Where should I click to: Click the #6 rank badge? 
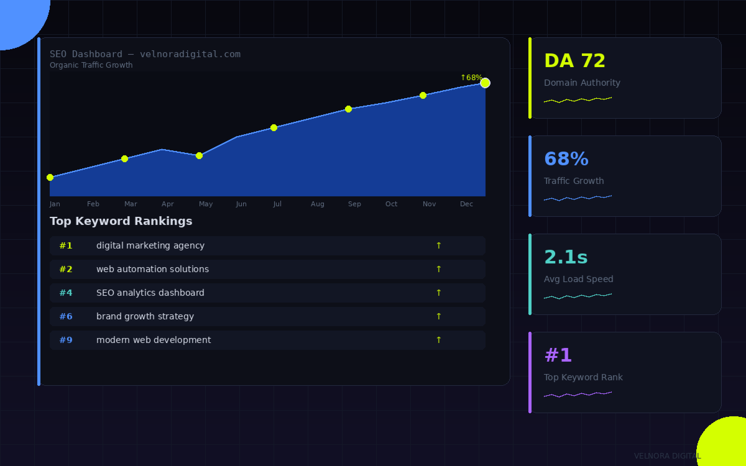coord(66,316)
